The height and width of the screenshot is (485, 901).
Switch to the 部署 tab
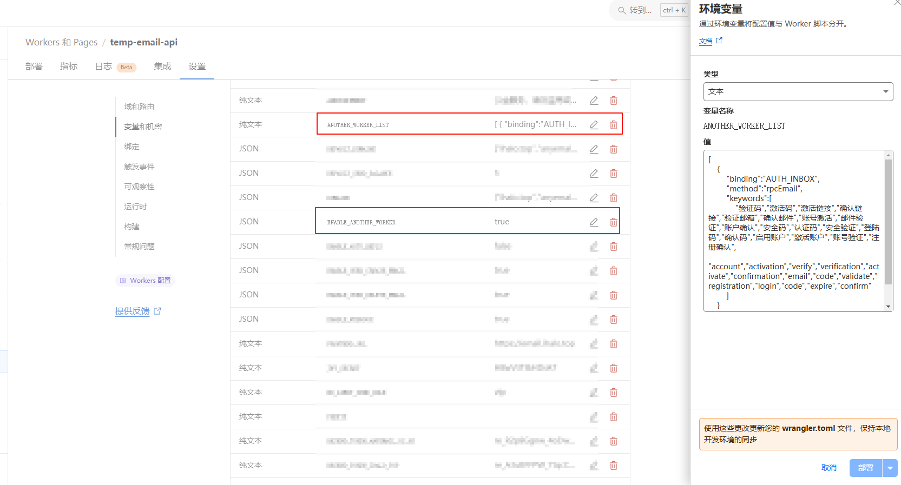tap(34, 67)
